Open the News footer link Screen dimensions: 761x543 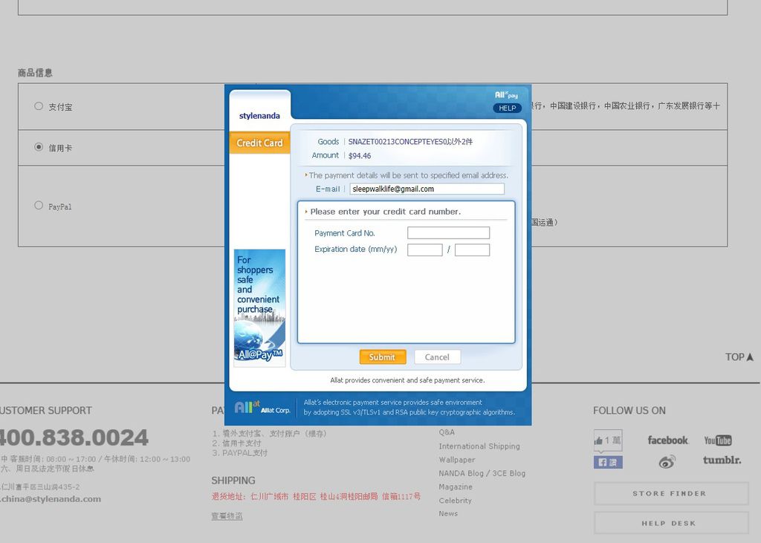point(448,513)
